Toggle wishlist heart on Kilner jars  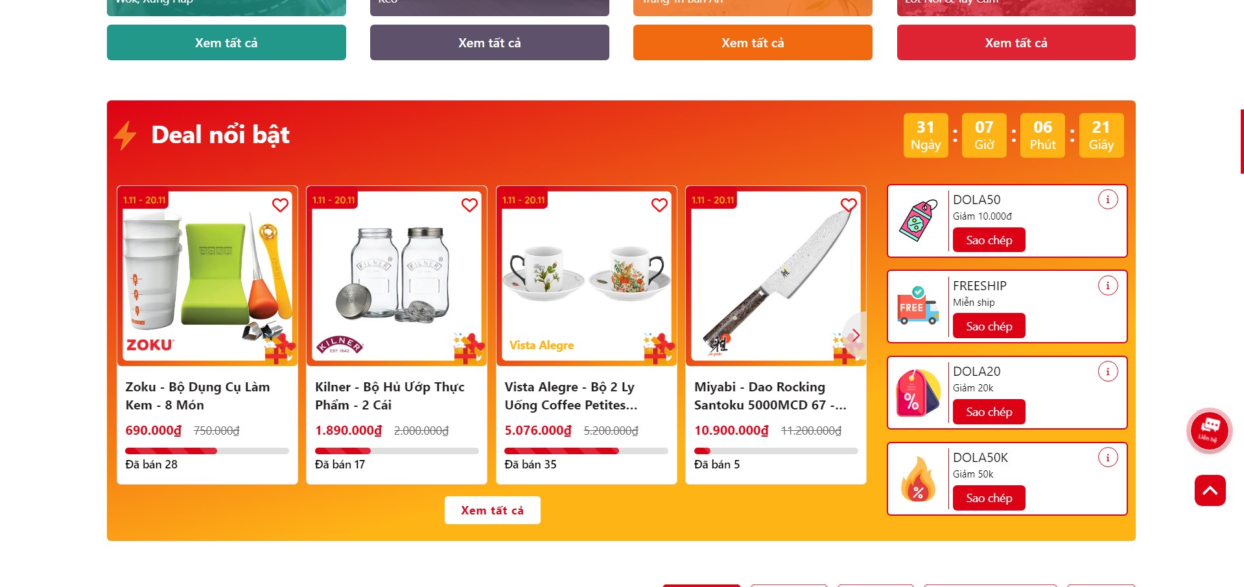(469, 205)
